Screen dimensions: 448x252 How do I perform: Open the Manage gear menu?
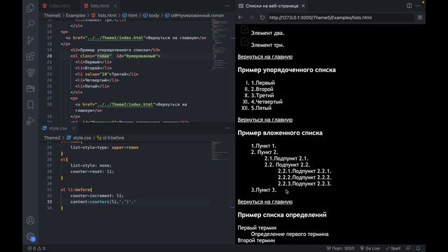pos(30,237)
